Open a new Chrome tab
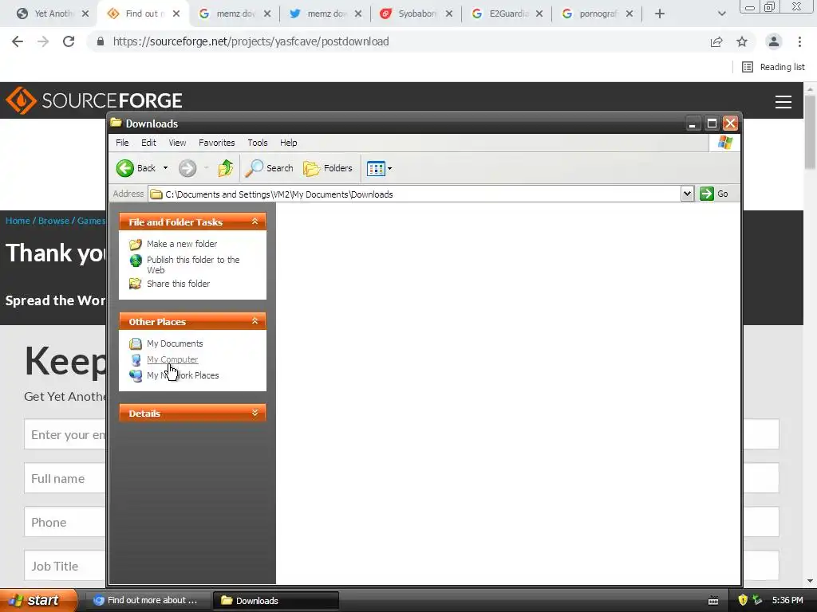The width and height of the screenshot is (817, 612). click(x=660, y=14)
